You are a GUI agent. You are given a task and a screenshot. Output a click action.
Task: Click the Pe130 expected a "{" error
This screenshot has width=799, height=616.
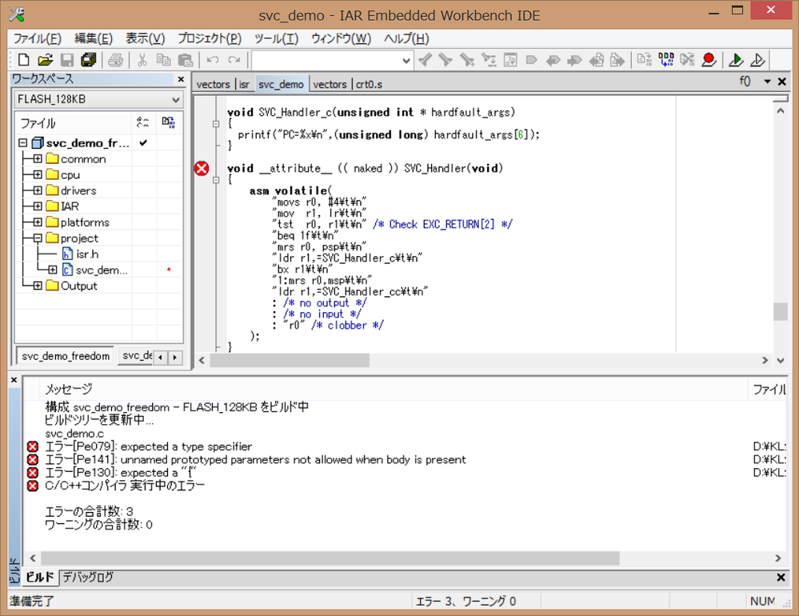click(x=120, y=472)
